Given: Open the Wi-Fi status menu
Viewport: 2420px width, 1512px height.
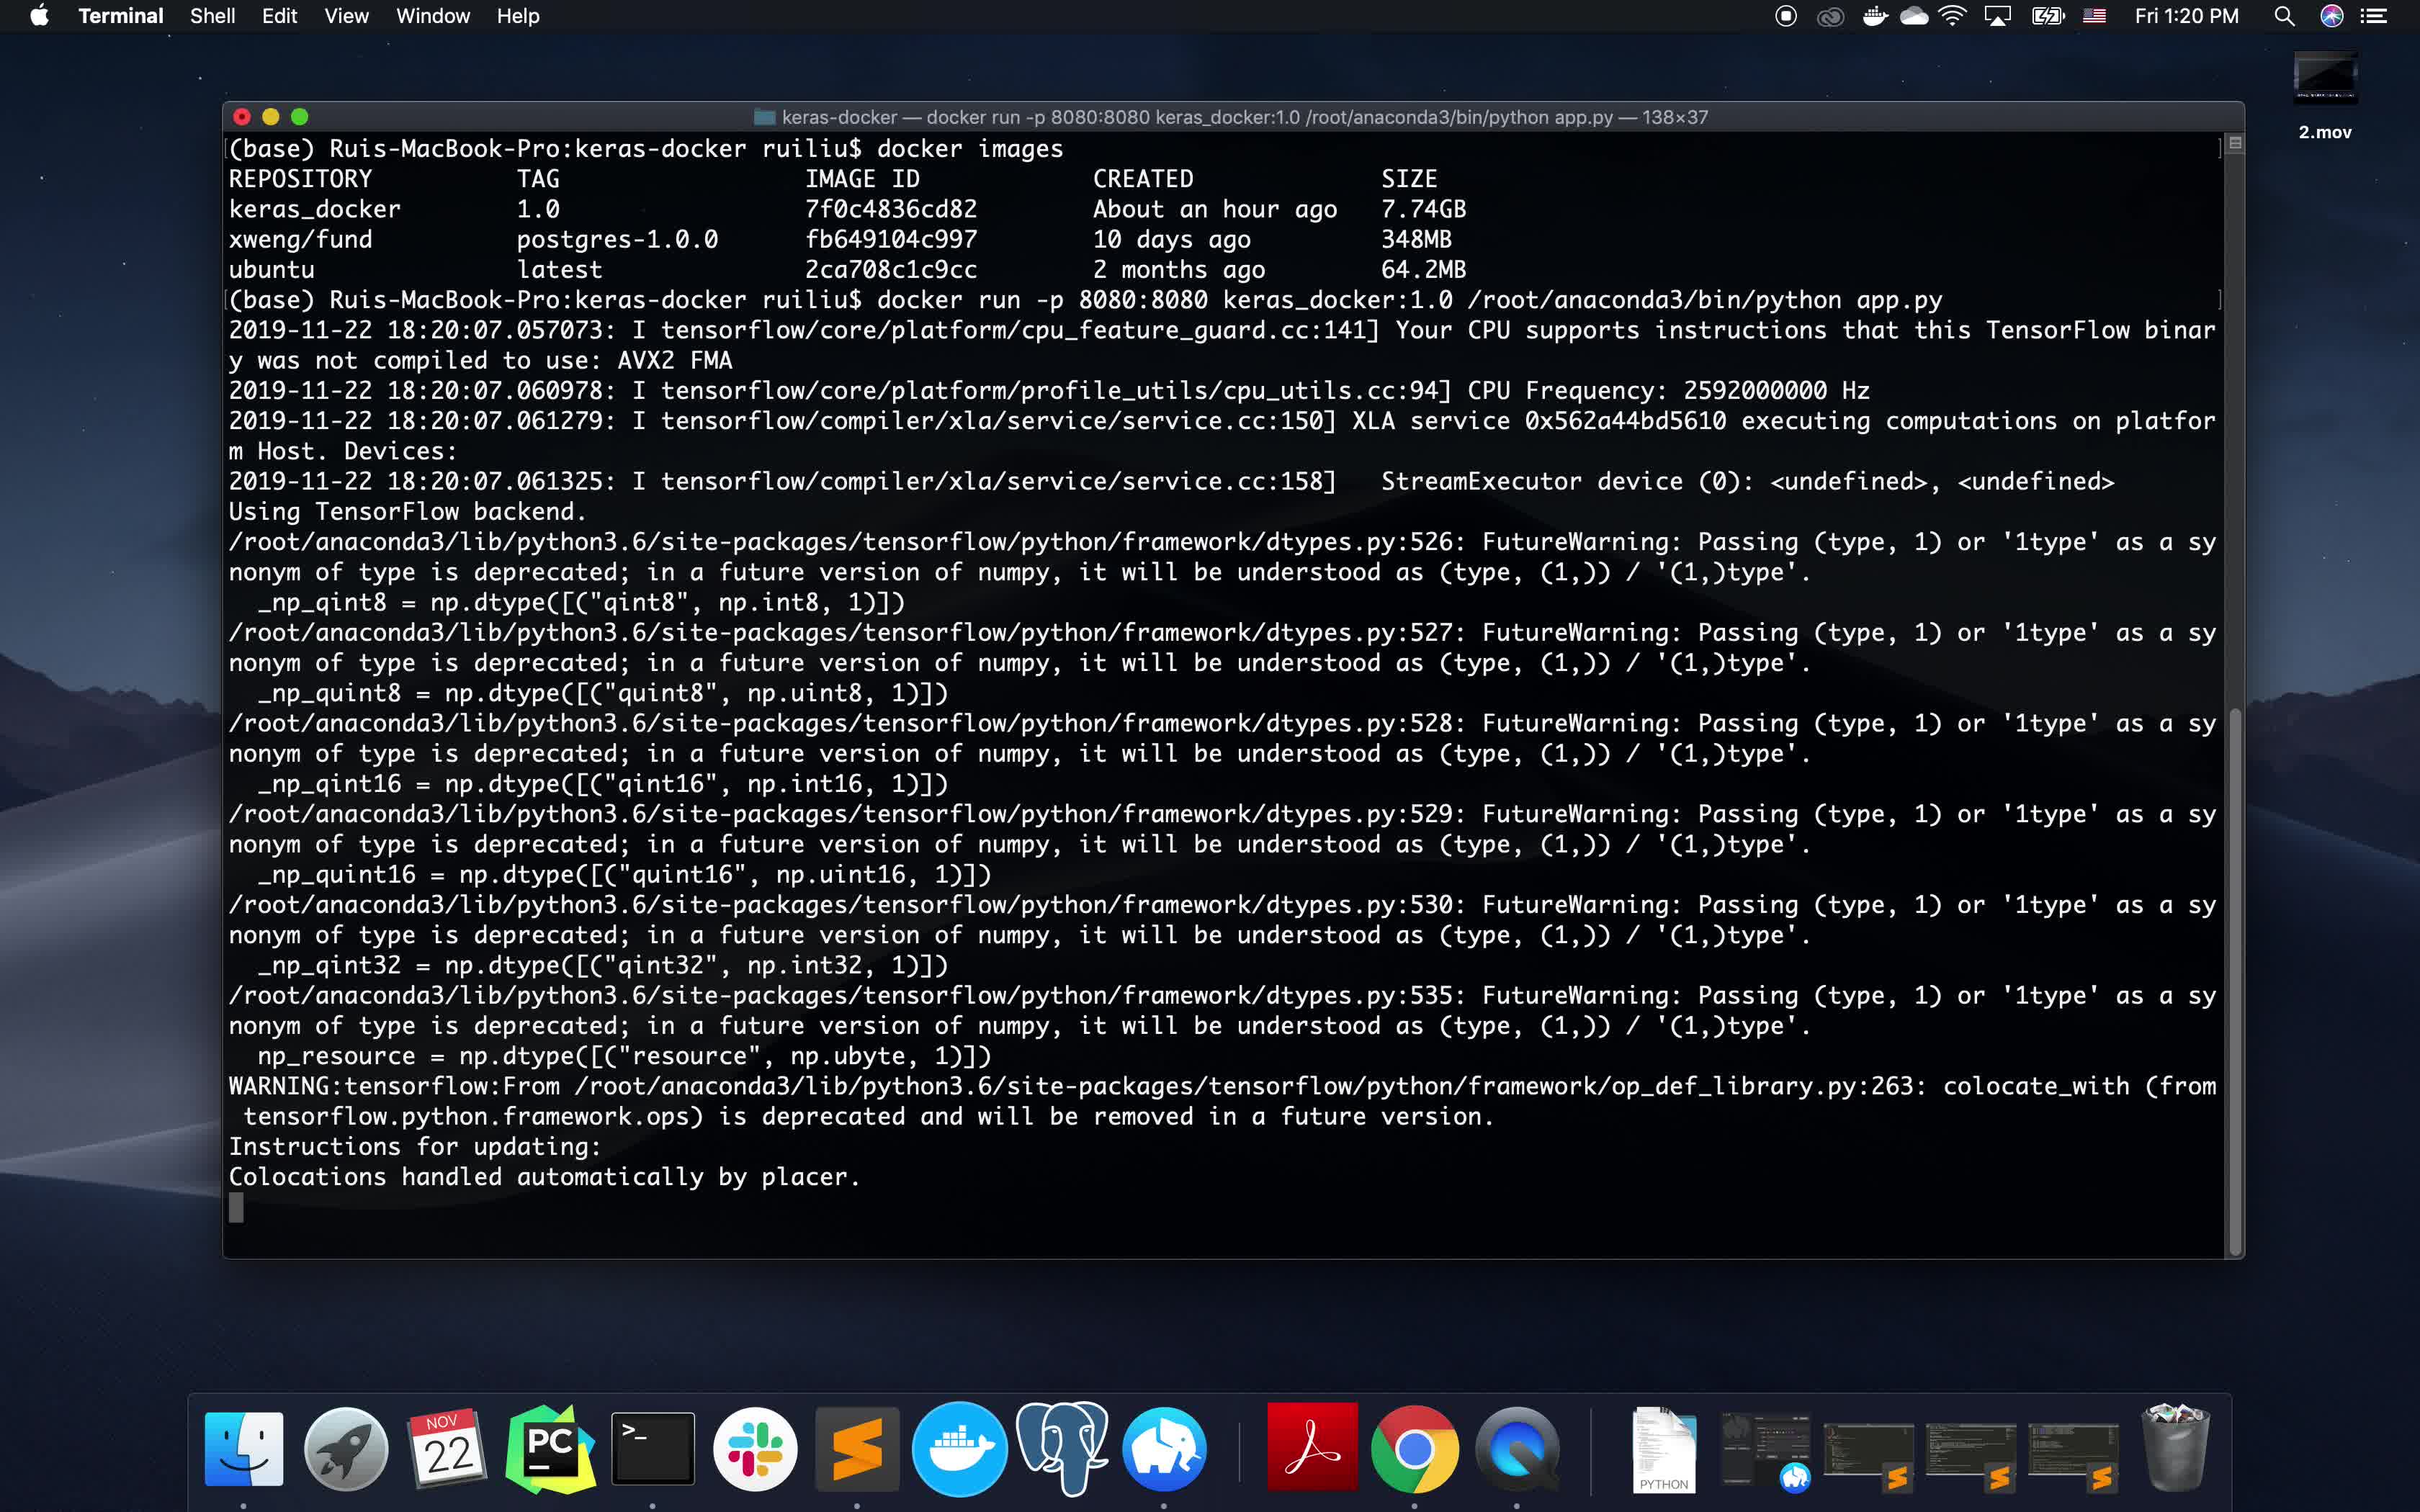Looking at the screenshot, I should pyautogui.click(x=1952, y=16).
